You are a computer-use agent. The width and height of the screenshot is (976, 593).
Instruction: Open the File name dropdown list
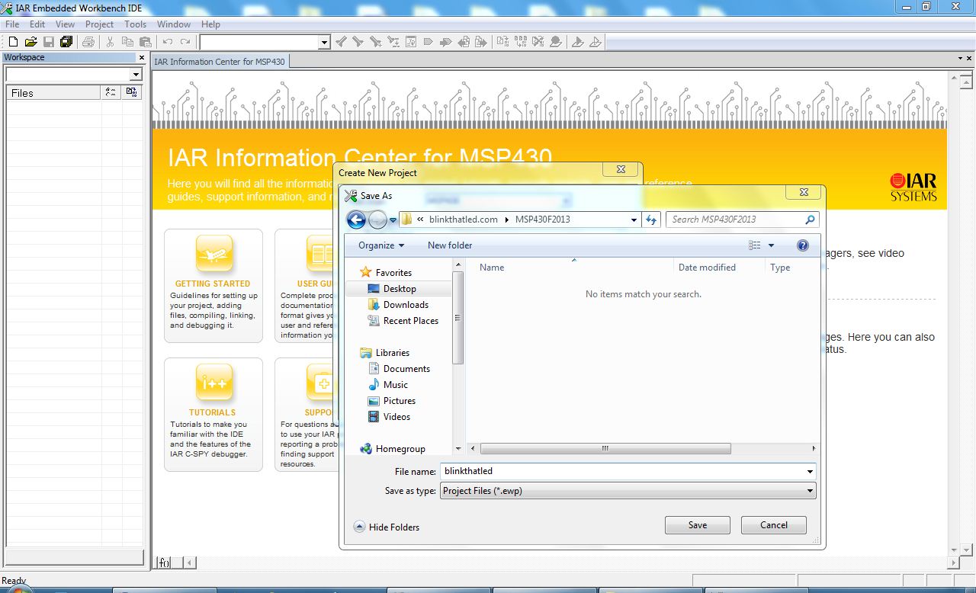tap(810, 472)
